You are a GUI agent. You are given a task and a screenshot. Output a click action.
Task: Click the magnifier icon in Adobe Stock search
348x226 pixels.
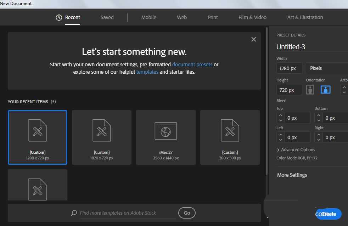click(74, 213)
